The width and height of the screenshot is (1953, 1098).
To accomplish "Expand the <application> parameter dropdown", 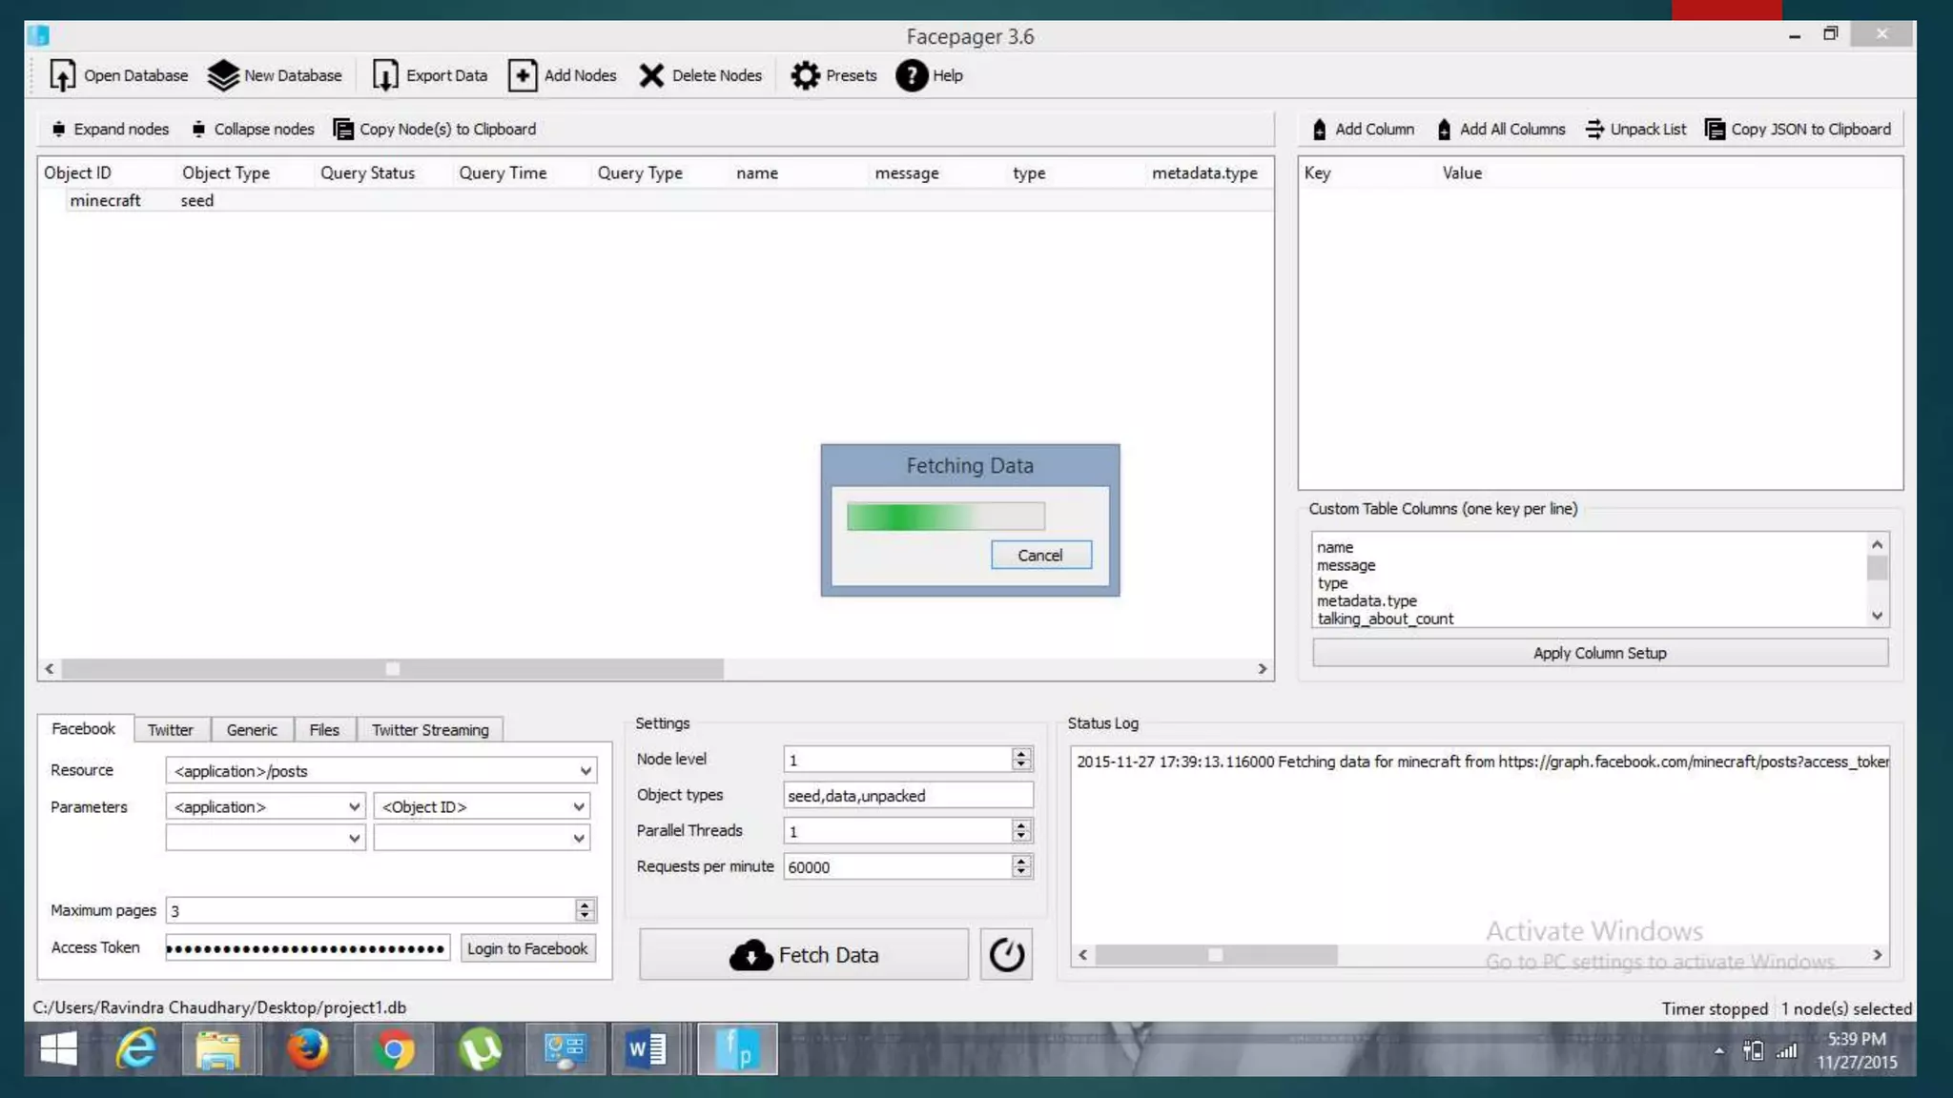I will (x=354, y=806).
